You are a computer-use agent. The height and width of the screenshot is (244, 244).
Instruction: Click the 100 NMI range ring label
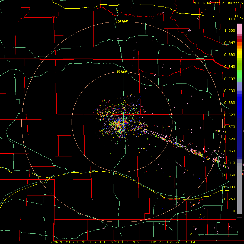click(122, 21)
